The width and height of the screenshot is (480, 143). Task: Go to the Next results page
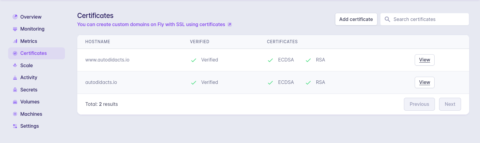[450, 104]
